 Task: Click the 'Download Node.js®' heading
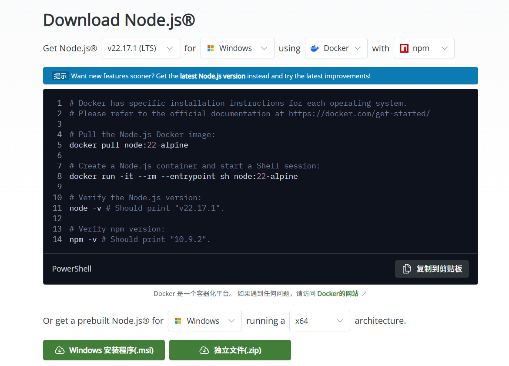[x=119, y=20]
